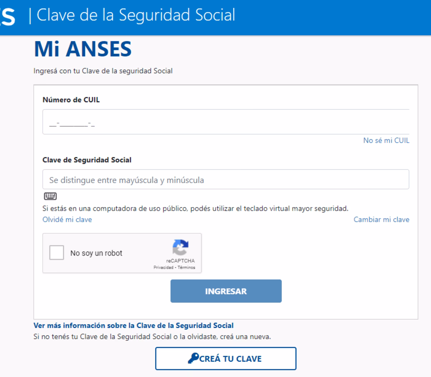Open 'Ver más información sobre la Clave de la Seguridad Social'
The width and height of the screenshot is (431, 377).
coord(133,325)
